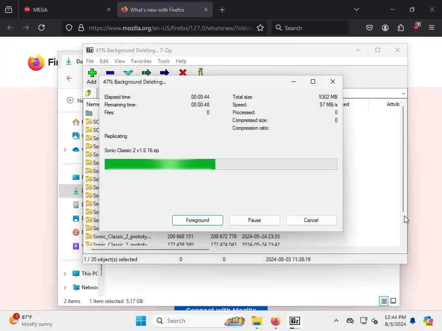
Task: Pause the background deleting operation
Action: pyautogui.click(x=255, y=220)
